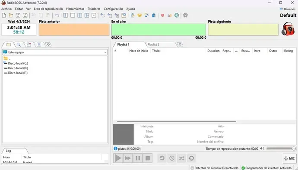Screen dimensions: 298x170
Task: Select Disco local (E:)
Action: click(16, 73)
